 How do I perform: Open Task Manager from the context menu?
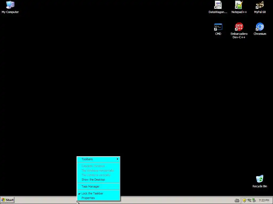[98, 186]
